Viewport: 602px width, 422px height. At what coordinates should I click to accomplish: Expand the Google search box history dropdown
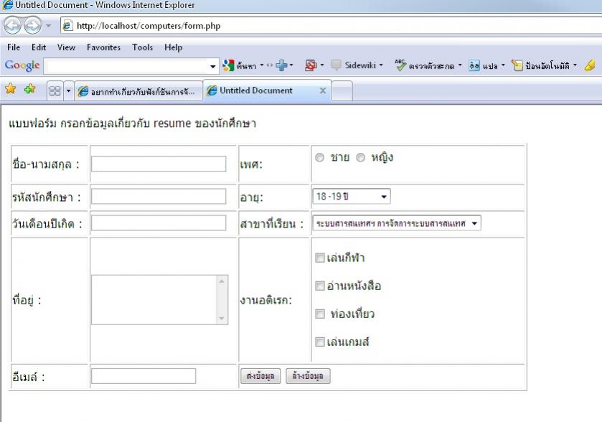point(213,67)
